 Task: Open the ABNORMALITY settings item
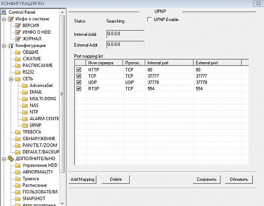pos(38,172)
